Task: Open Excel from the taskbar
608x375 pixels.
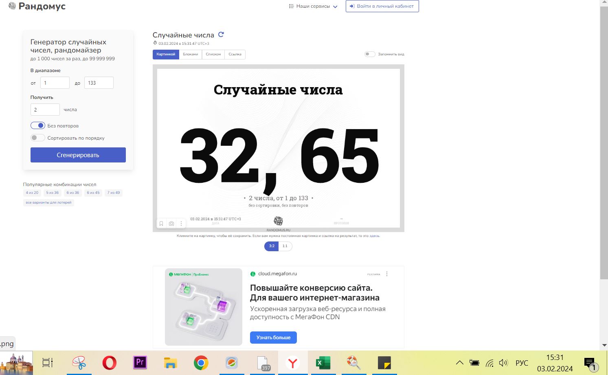Action: [323, 362]
